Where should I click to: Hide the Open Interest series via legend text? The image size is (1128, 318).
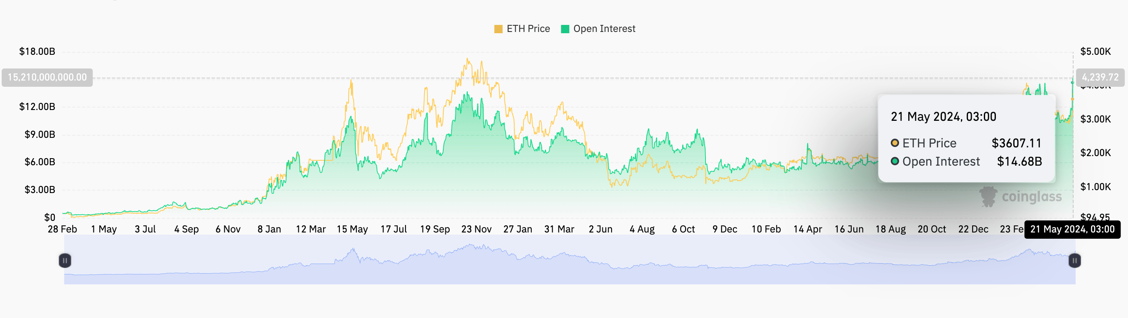[x=604, y=29]
